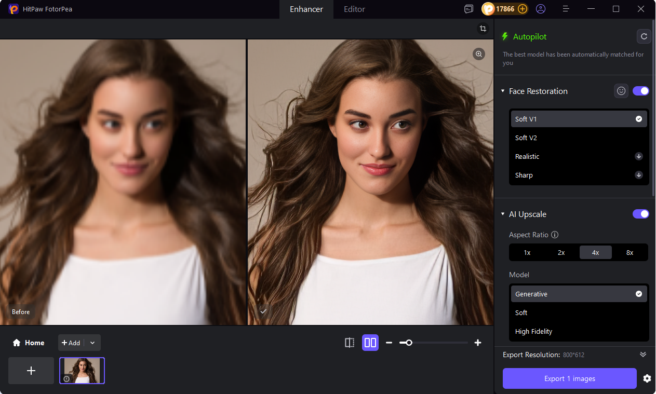Select the 8x upscale ratio
Viewport: 656px width, 394px height.
tap(630, 252)
